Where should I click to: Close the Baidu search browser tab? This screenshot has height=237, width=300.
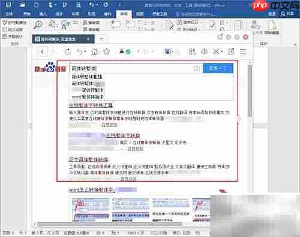88,39
